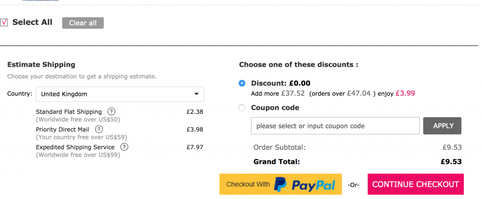This screenshot has height=199, width=482.
Task: Click the £3.98 shipping price
Action: (195, 129)
